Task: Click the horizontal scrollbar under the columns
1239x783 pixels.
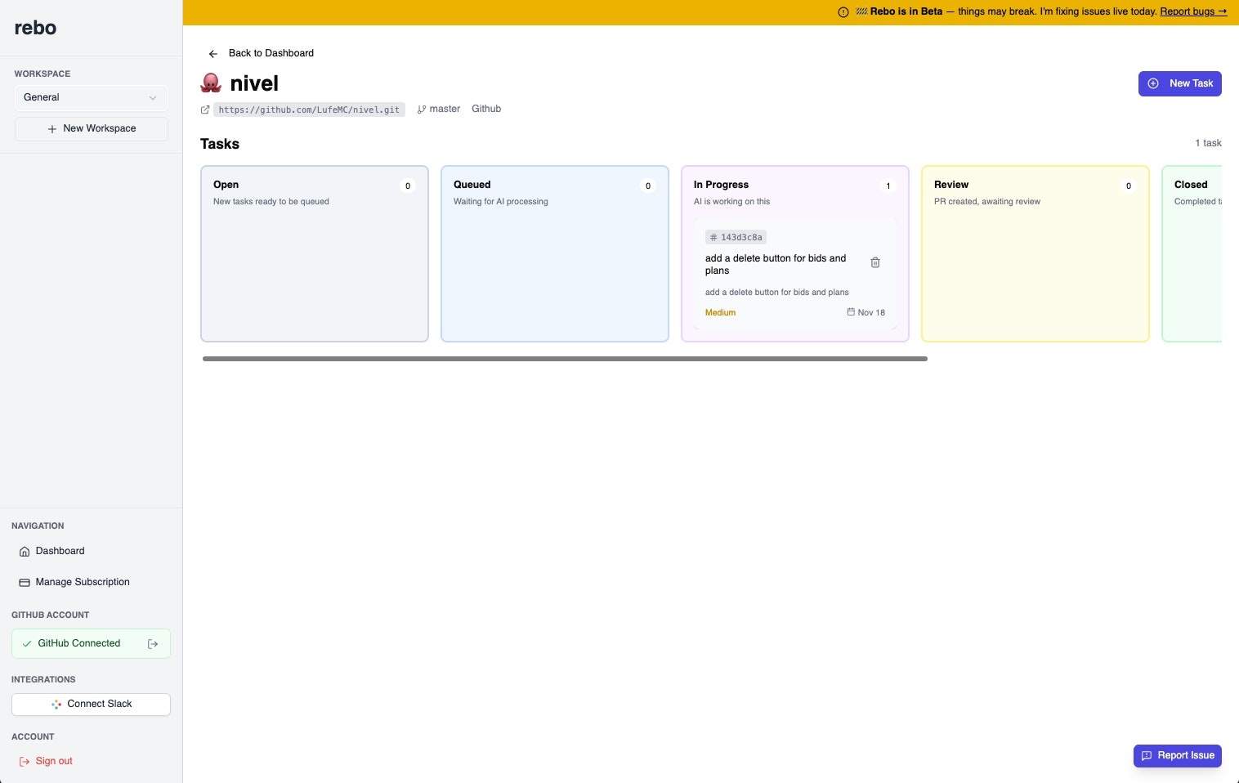Action: [x=564, y=359]
